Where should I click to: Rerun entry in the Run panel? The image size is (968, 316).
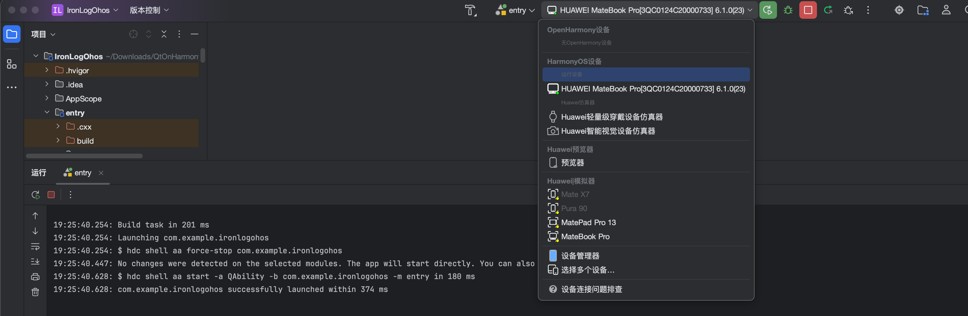[36, 195]
